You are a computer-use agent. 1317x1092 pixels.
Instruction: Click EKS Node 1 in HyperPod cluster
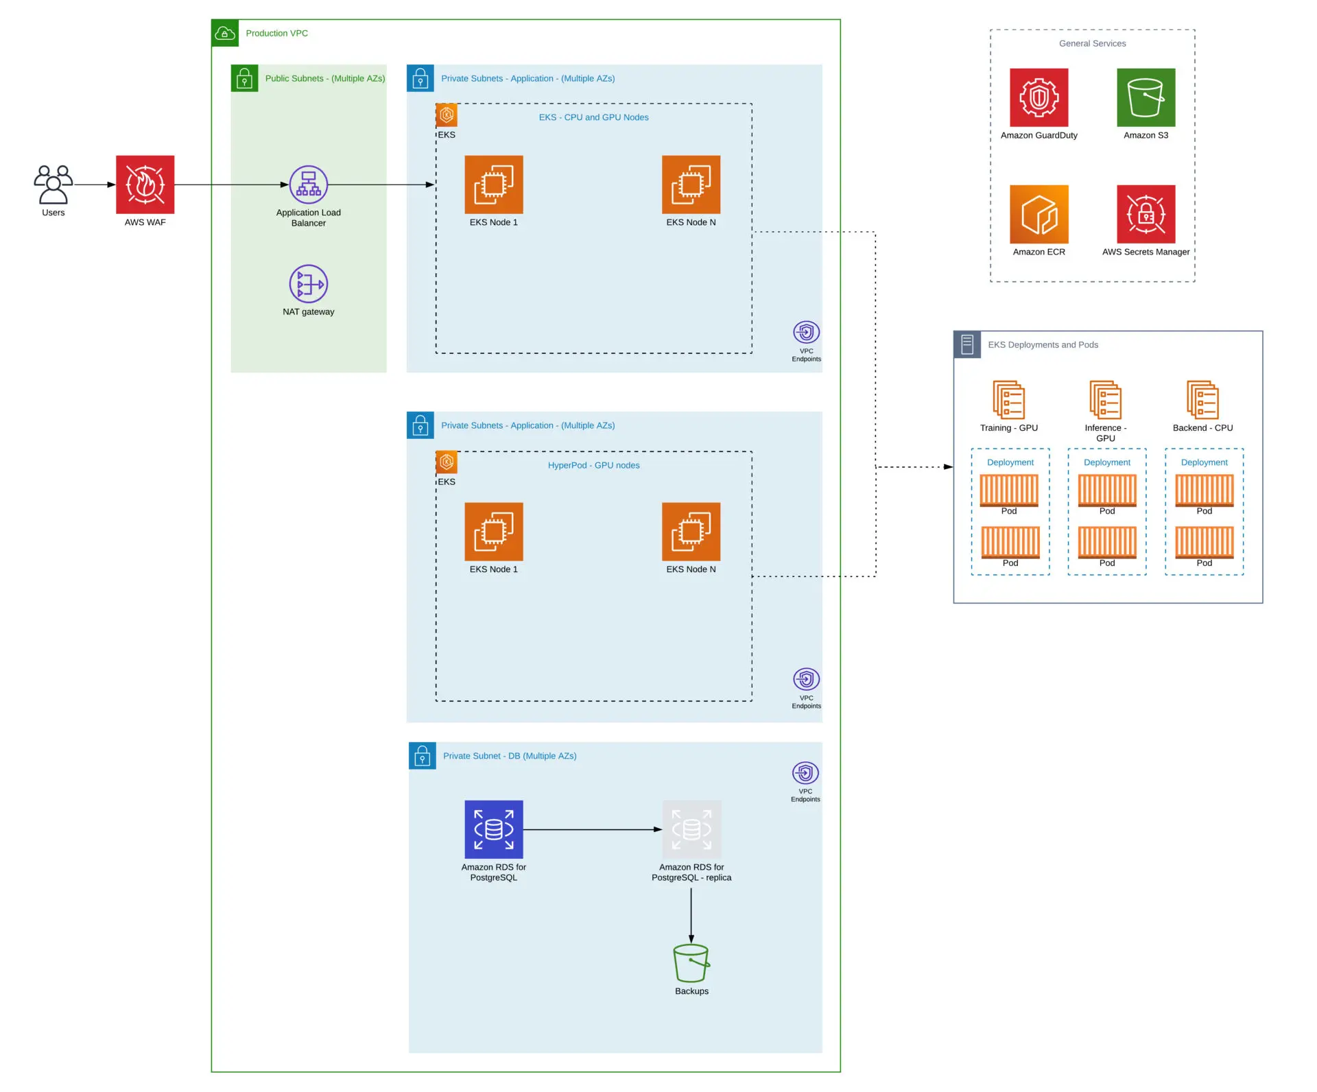pos(494,532)
